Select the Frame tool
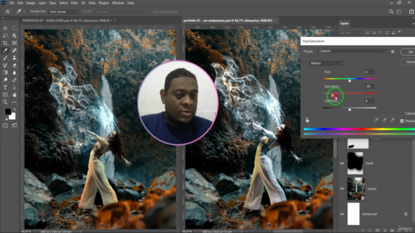This screenshot has width=415, height=233. (x=14, y=43)
